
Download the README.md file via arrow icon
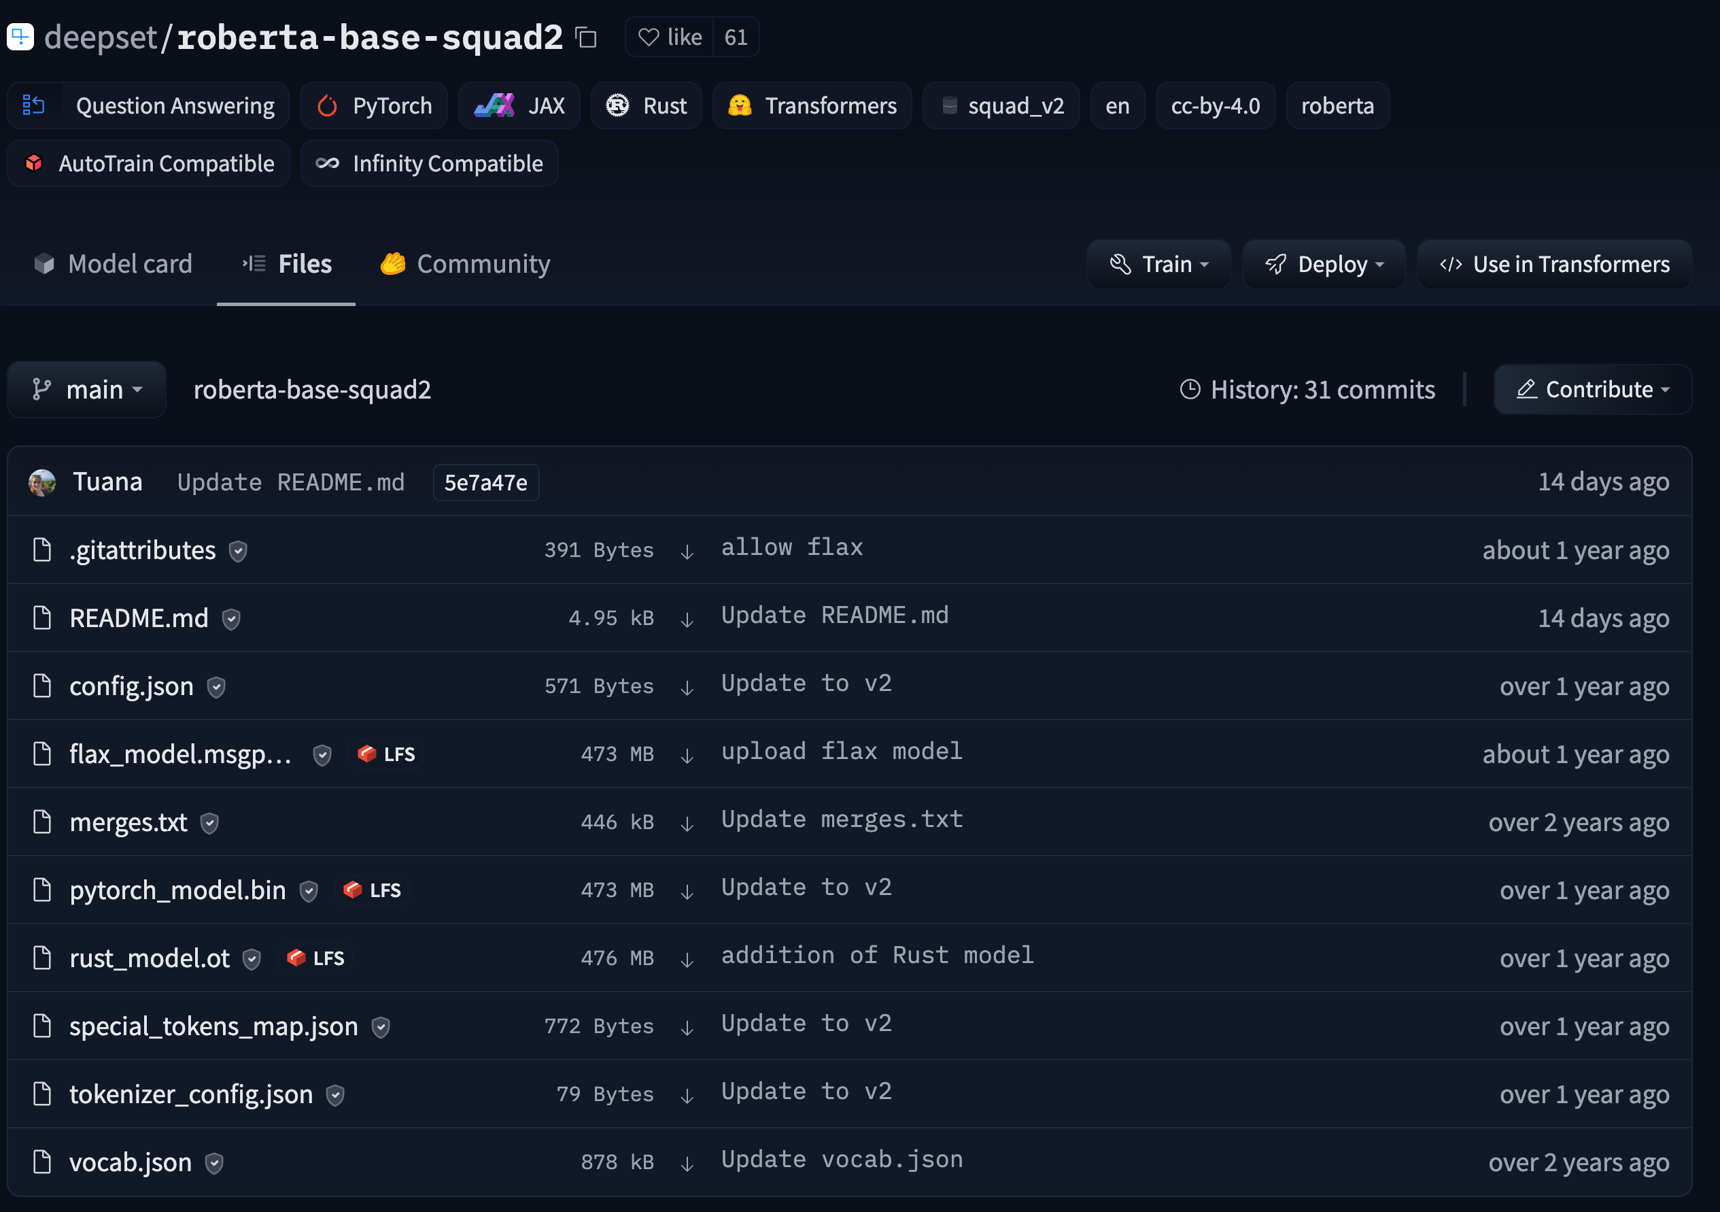687,620
